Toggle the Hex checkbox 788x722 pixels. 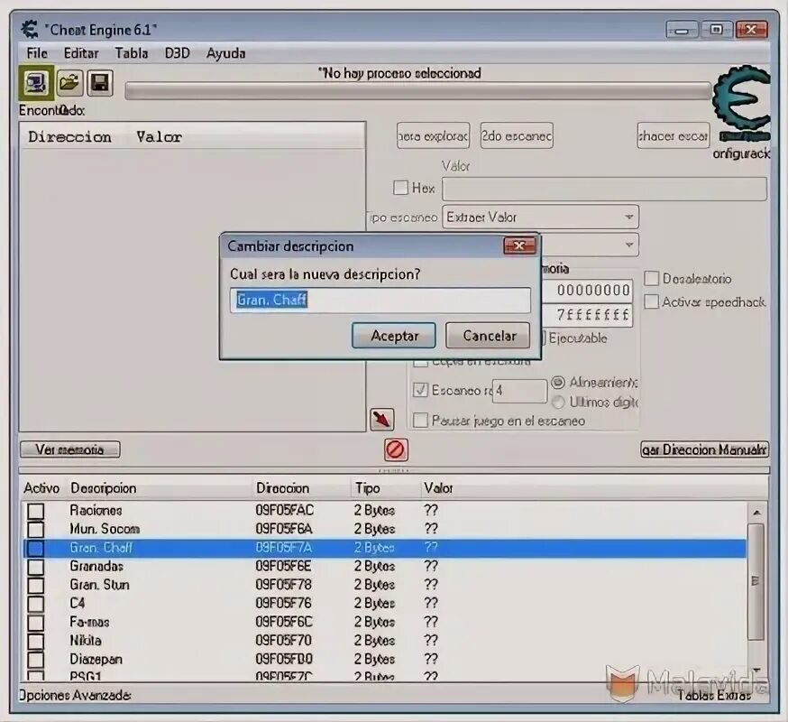400,188
